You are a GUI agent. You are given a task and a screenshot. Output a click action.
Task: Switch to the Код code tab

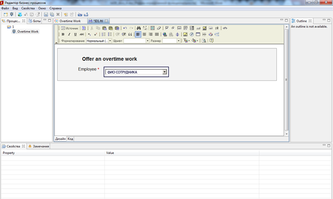[x=70, y=139]
